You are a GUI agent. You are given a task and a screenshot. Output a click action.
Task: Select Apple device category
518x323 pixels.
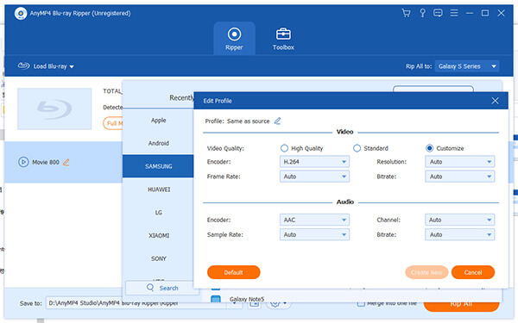(158, 121)
